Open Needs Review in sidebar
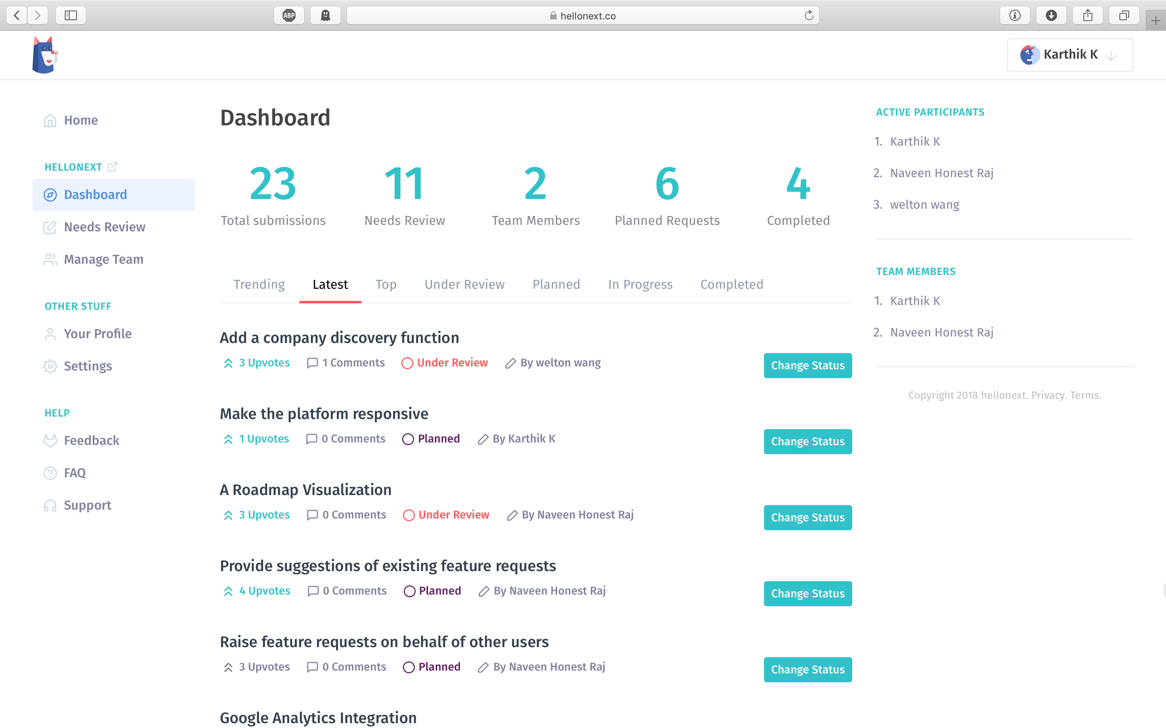Screen dimensions: 1166x728 point(104,227)
